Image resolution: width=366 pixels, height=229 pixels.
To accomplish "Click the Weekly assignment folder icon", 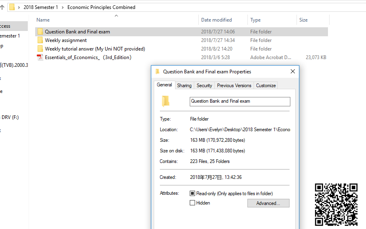I will pos(40,40).
